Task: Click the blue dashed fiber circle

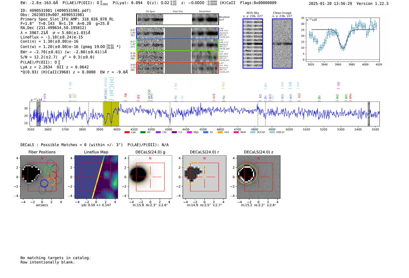Action: point(44,183)
